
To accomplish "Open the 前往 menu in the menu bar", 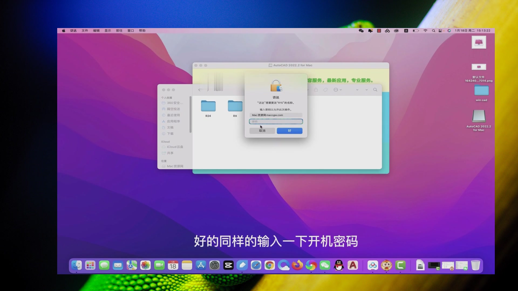I will [119, 30].
